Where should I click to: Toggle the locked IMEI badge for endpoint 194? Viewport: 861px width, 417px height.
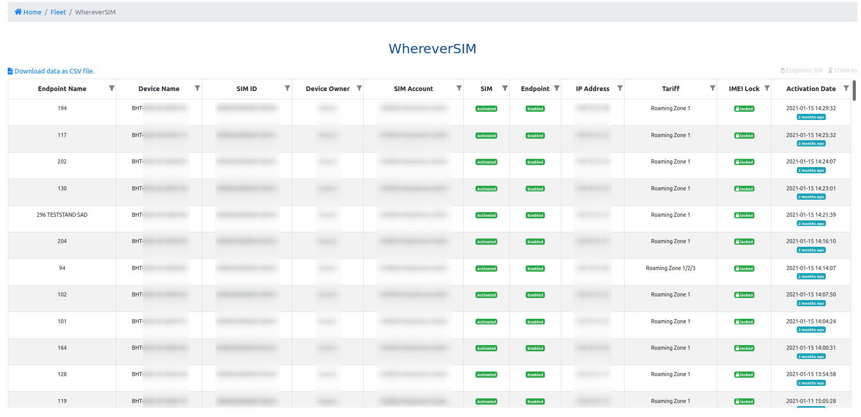[x=744, y=109]
